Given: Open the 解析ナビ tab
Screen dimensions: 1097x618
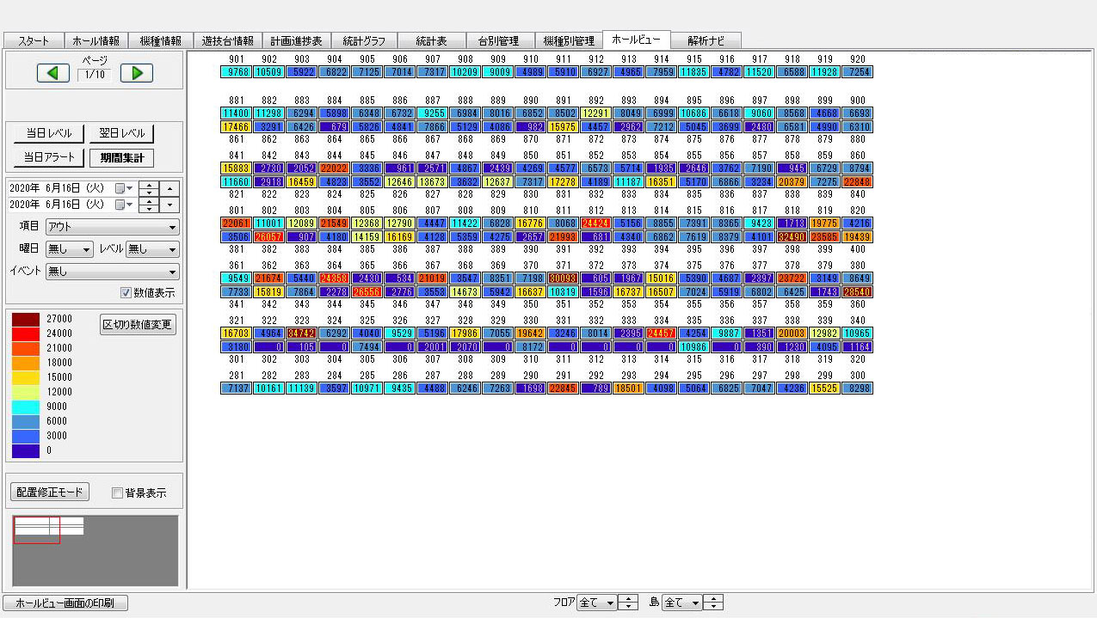Looking at the screenshot, I should pos(706,40).
